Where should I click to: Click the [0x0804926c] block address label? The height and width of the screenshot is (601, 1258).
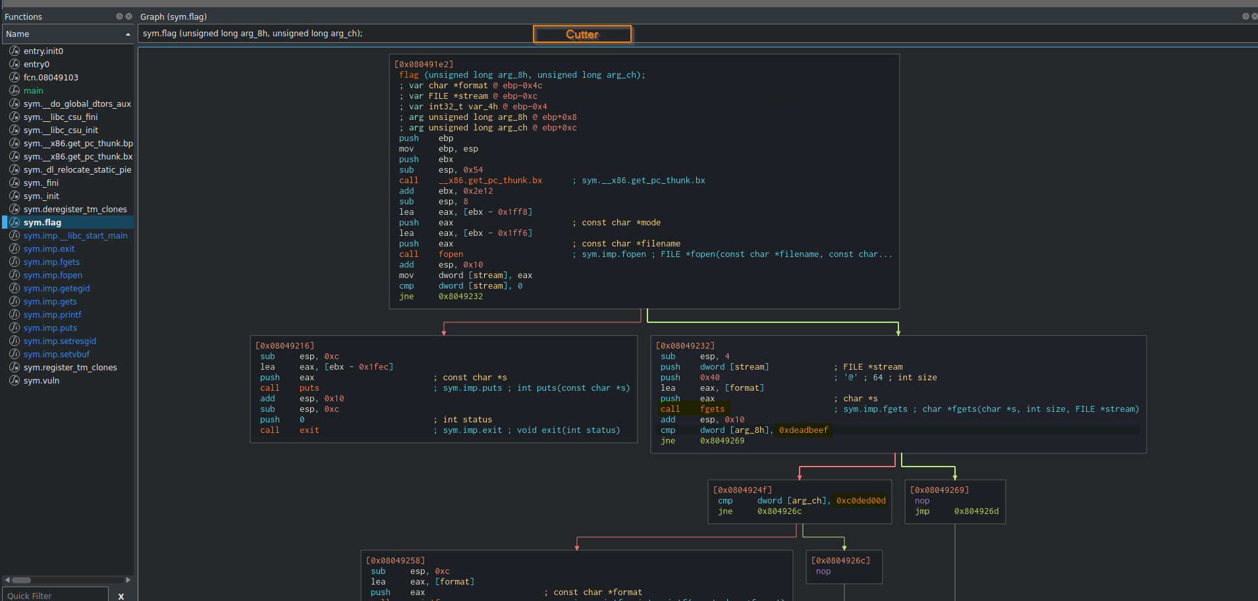tap(840, 560)
